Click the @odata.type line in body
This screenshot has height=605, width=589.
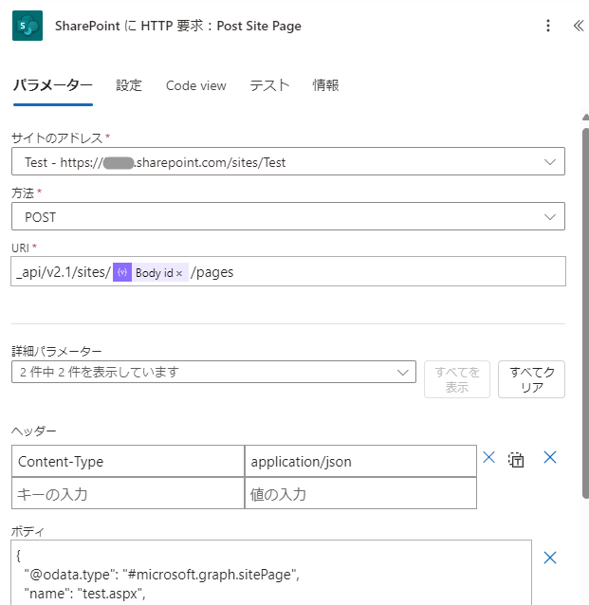pyautogui.click(x=162, y=575)
